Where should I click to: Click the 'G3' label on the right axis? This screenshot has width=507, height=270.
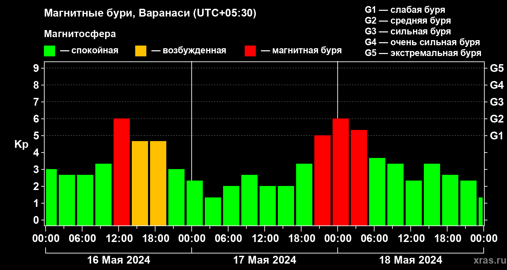(x=497, y=102)
